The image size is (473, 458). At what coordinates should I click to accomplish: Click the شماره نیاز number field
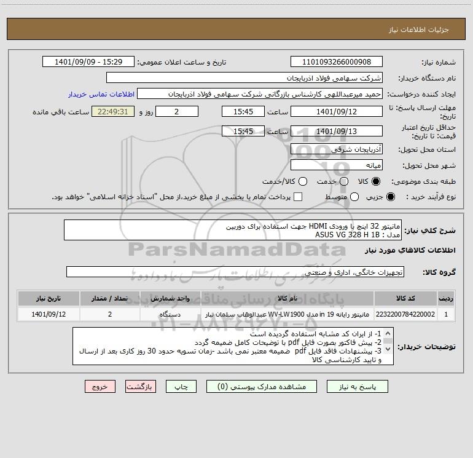click(x=337, y=62)
